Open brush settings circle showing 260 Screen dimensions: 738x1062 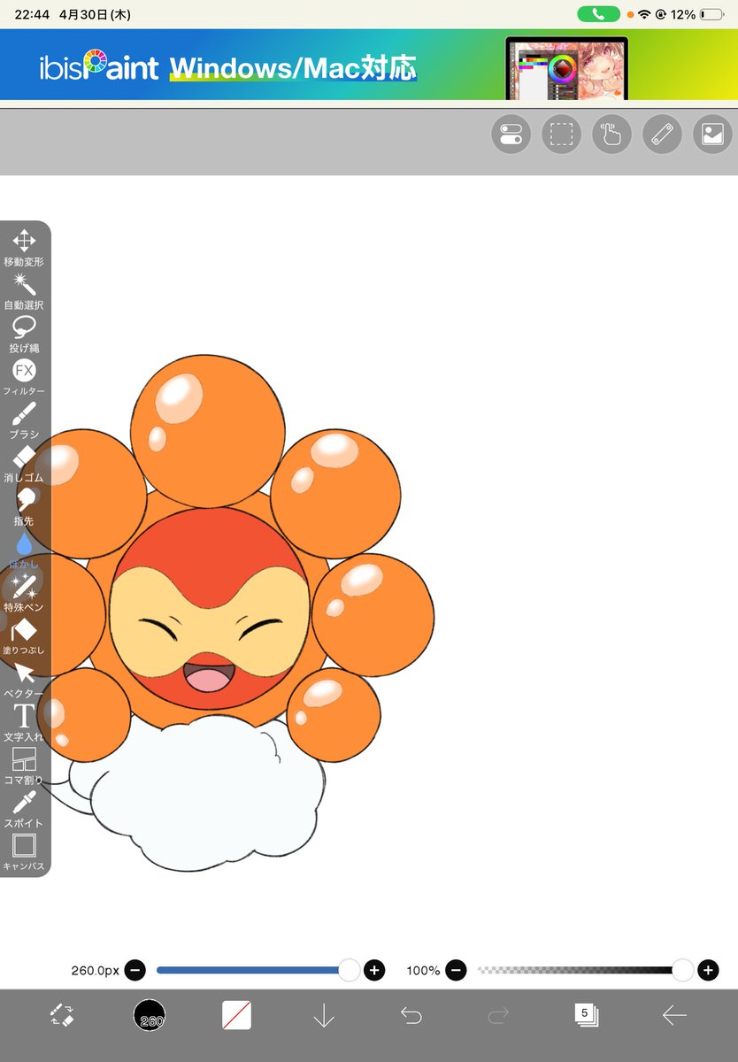click(150, 1015)
